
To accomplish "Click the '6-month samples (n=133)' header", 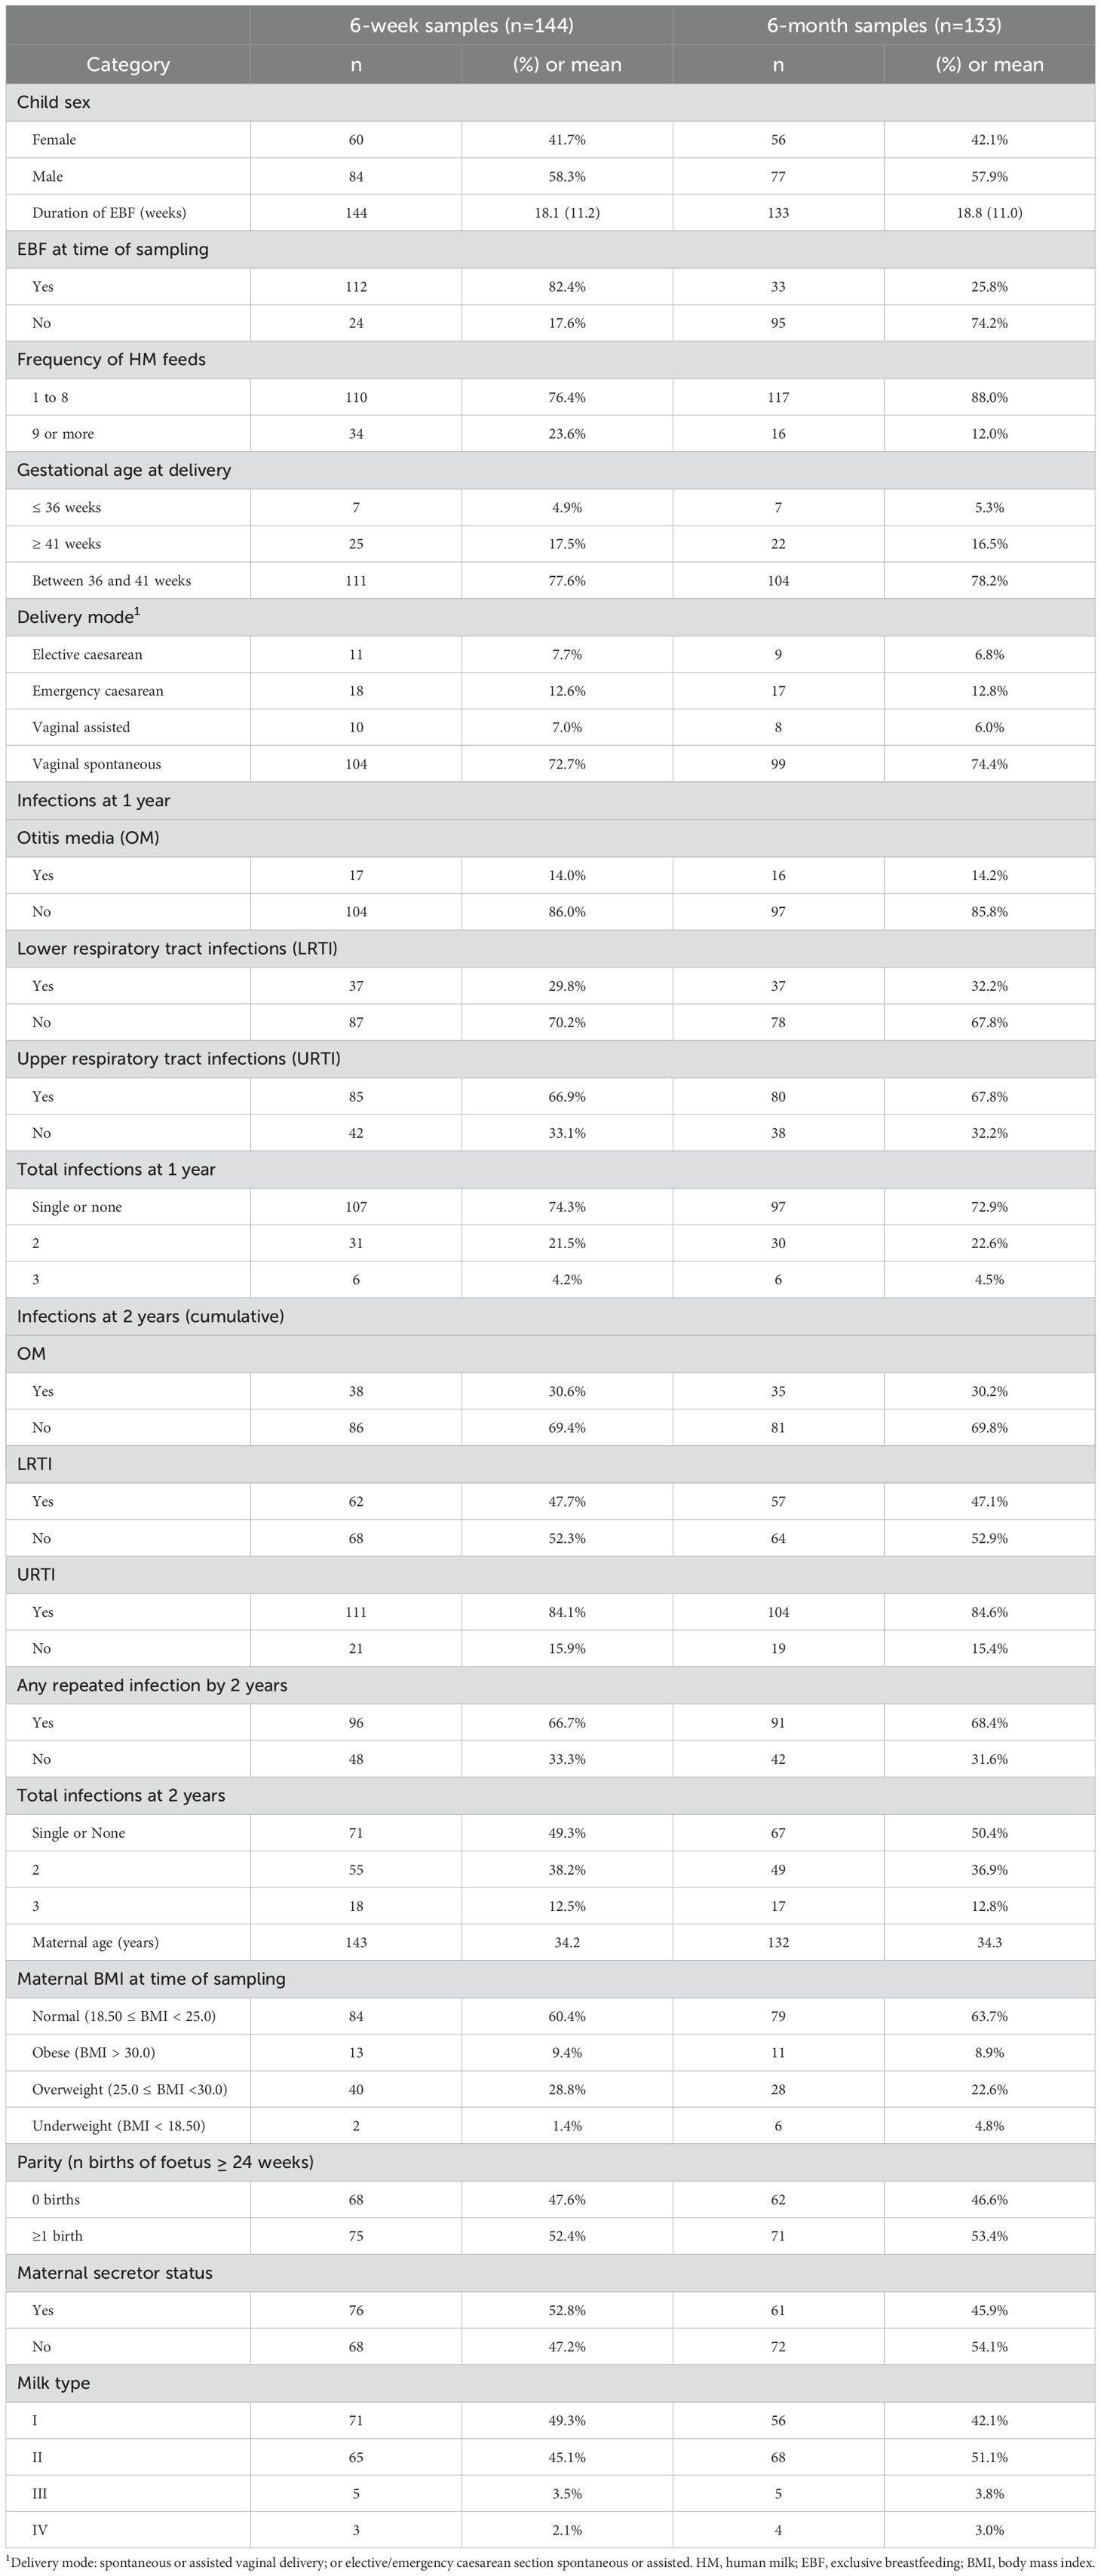I will pos(883,26).
